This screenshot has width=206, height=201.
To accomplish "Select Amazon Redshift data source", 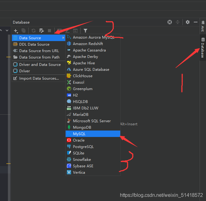I will (93, 44).
